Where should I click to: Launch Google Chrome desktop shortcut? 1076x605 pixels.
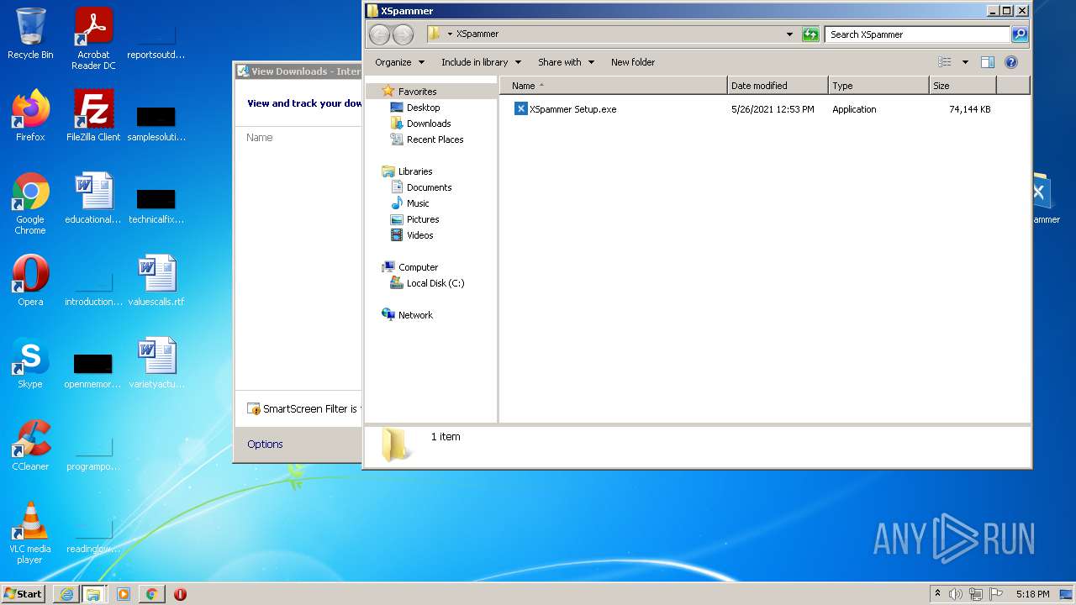click(x=30, y=204)
